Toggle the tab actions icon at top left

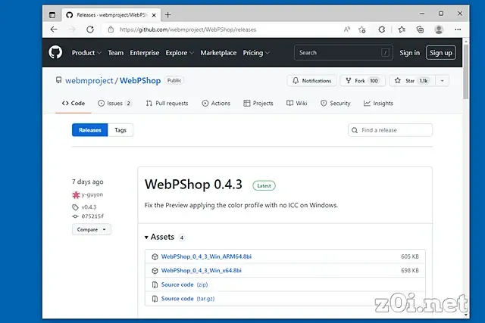click(x=52, y=15)
